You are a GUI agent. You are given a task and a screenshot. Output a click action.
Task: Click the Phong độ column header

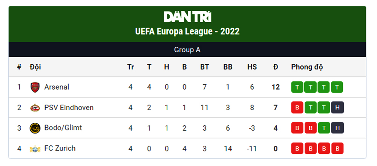point(307,67)
